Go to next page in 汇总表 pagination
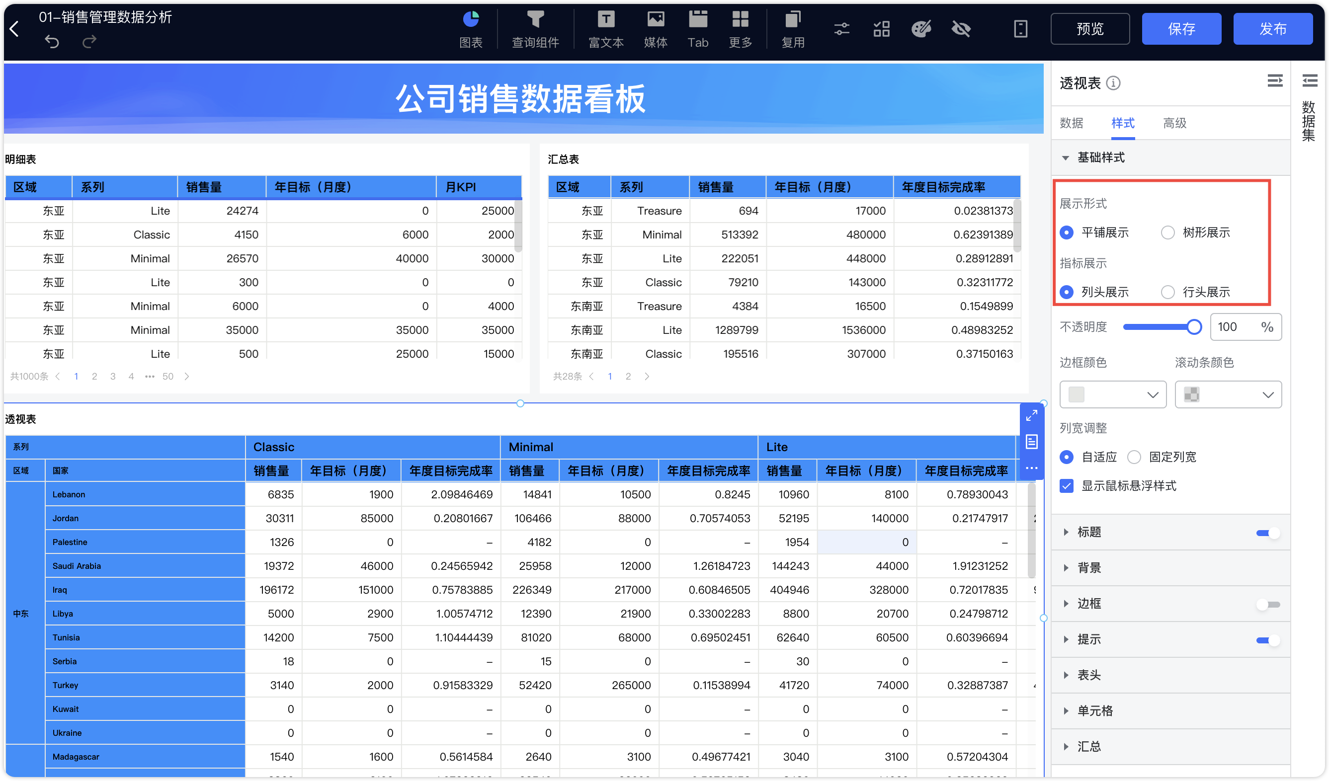Screen dimensions: 1329x781 click(647, 376)
